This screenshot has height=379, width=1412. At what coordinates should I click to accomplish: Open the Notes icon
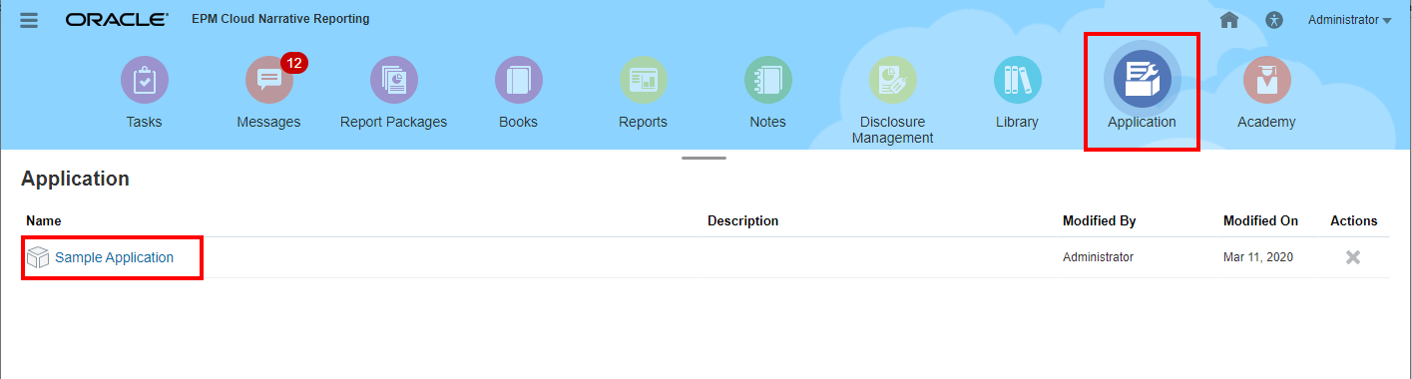(x=767, y=80)
